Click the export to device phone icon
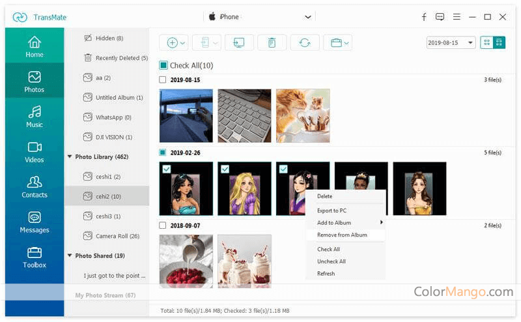Viewport: 521px width, 322px height. 205,43
